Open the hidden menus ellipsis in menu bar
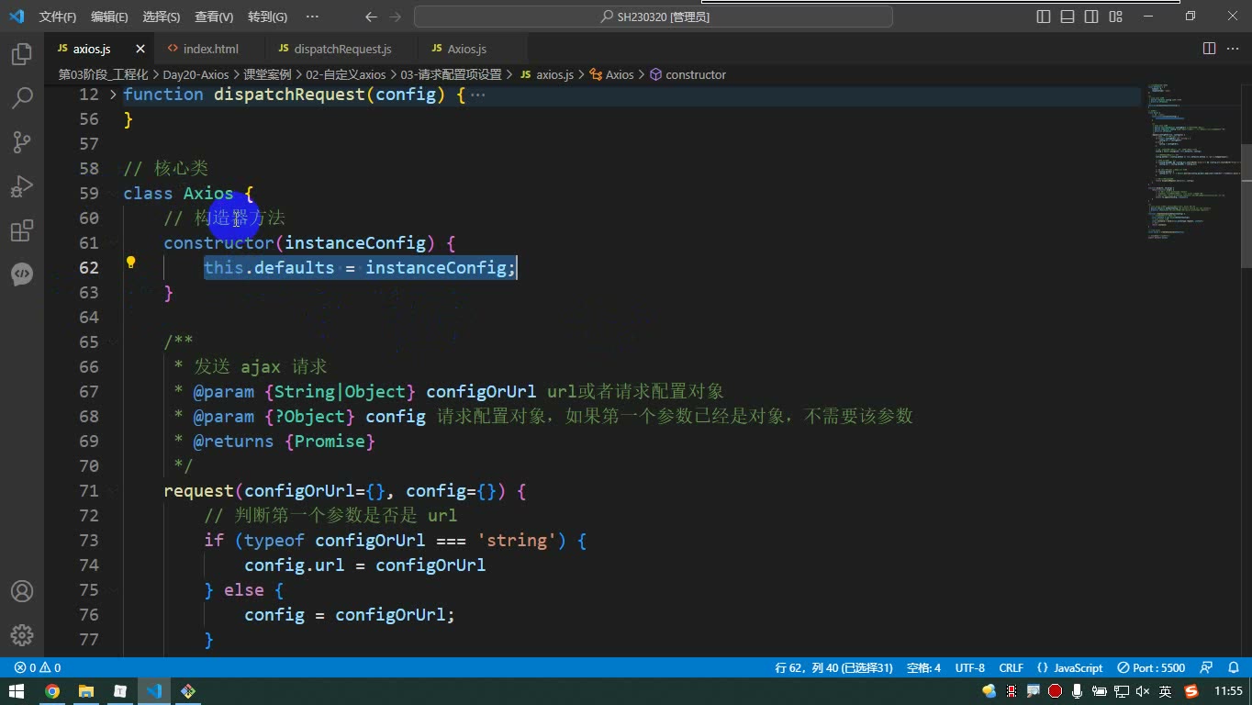The height and width of the screenshot is (705, 1252). click(x=312, y=17)
